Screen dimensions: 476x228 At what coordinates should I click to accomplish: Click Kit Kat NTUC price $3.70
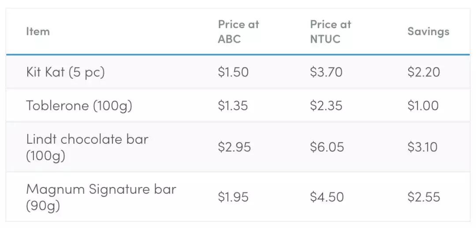[x=326, y=72]
